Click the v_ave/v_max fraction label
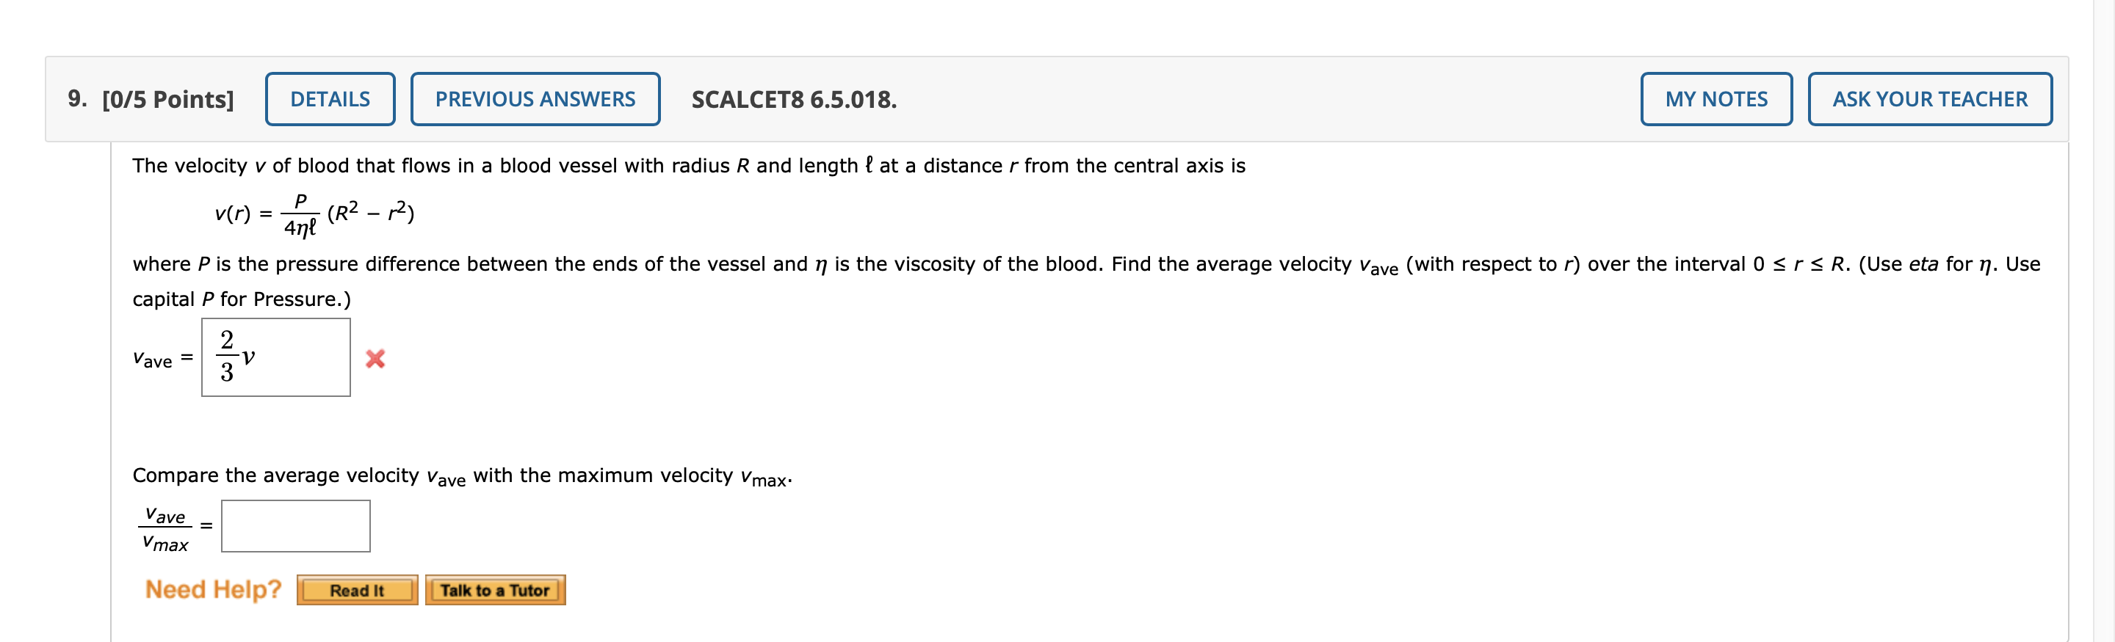 (164, 525)
